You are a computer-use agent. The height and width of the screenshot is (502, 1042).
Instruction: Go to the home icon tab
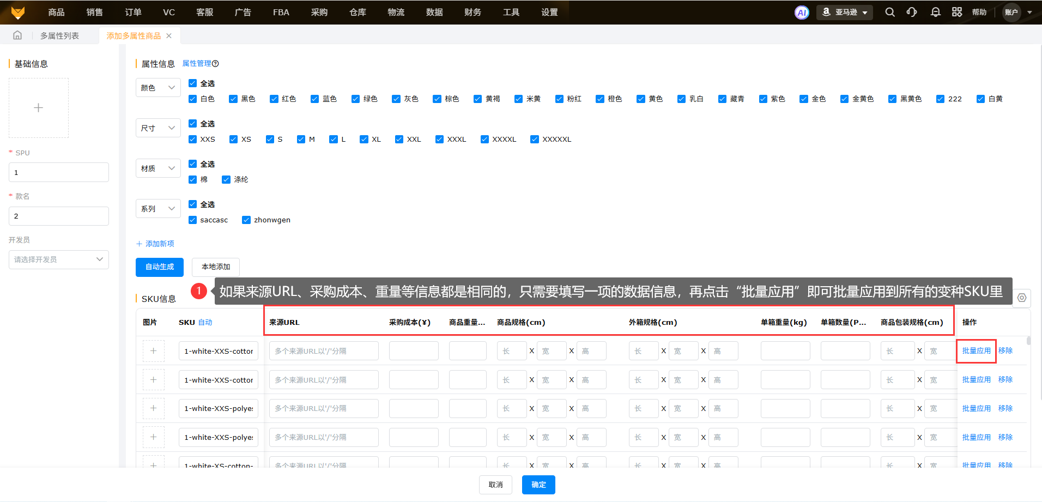click(17, 35)
